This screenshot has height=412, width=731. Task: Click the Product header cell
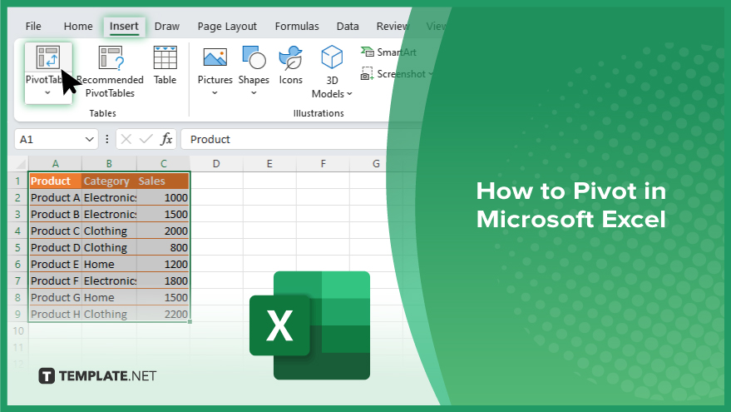(x=55, y=181)
